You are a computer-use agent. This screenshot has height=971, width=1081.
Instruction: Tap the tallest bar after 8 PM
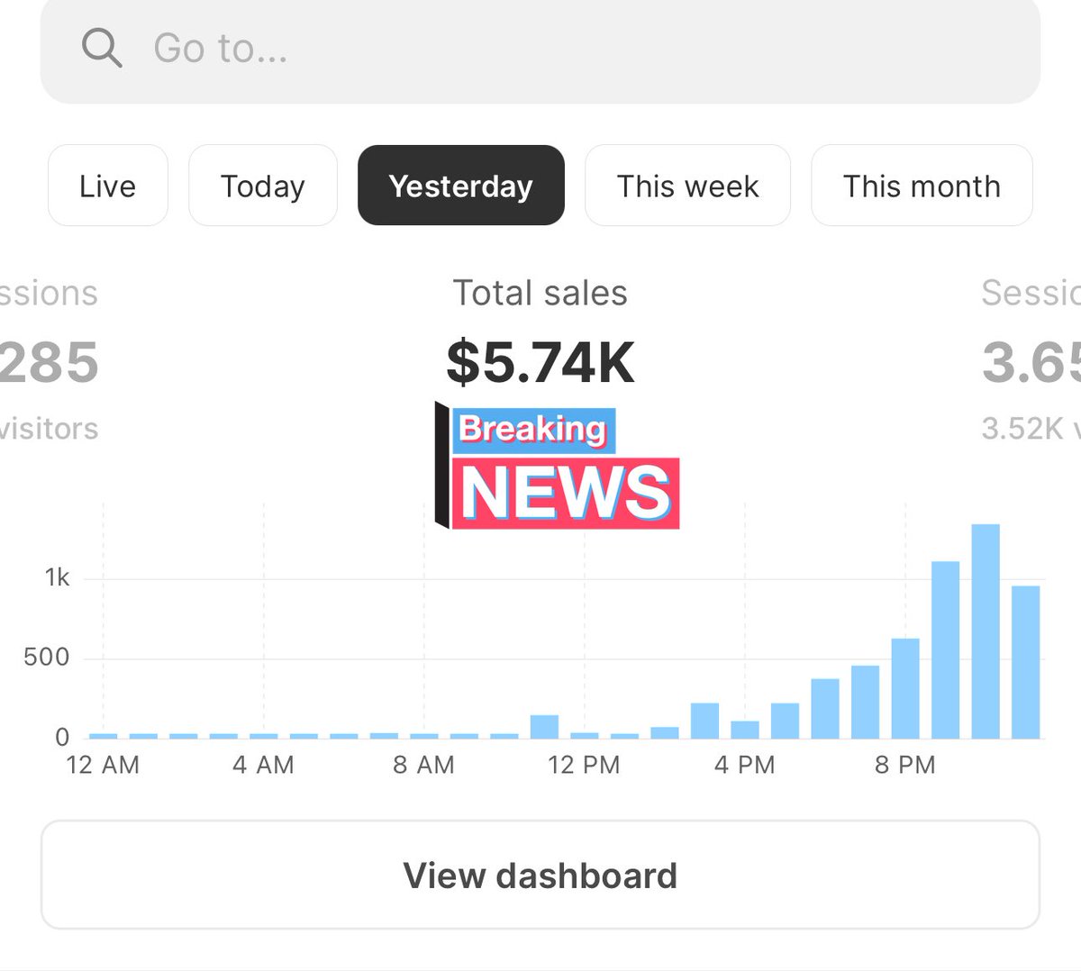[986, 631]
